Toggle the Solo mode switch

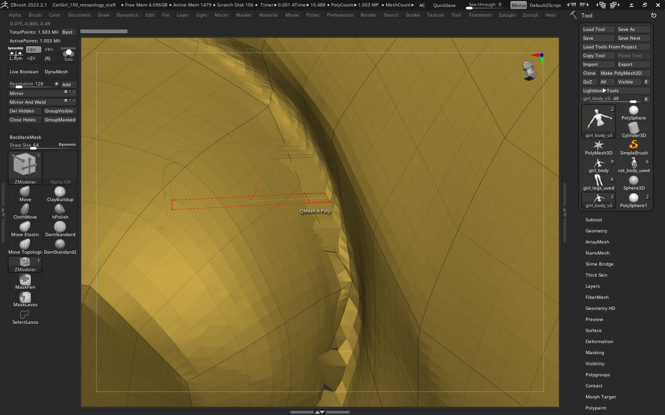pyautogui.click(x=68, y=53)
